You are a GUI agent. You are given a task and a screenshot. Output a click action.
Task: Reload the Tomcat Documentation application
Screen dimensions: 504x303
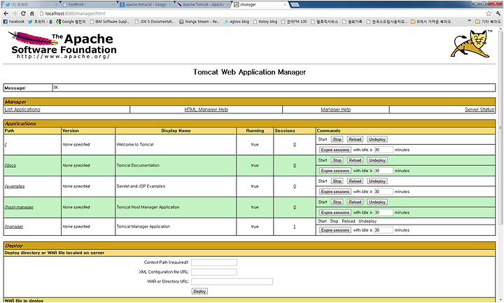point(355,160)
